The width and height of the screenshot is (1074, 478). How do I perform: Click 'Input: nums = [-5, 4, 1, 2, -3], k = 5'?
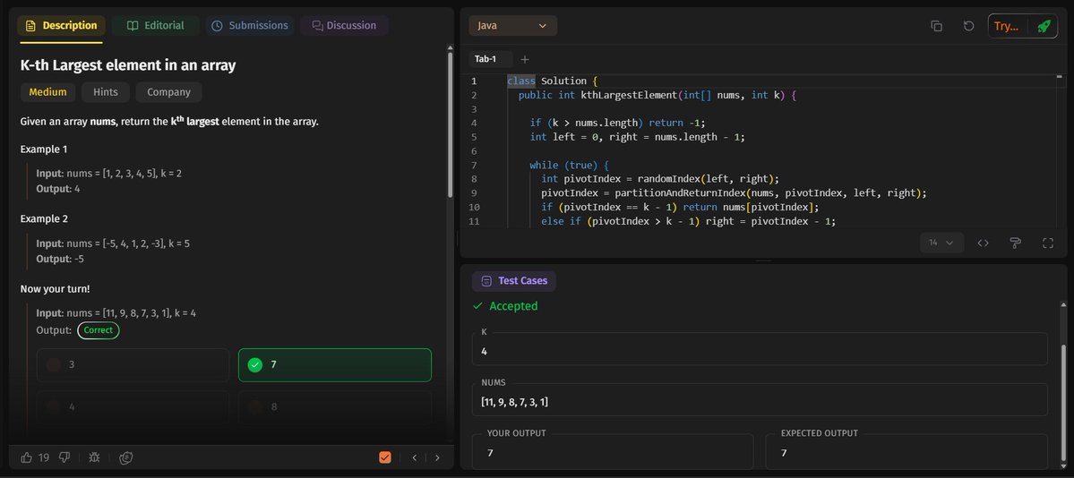point(113,243)
